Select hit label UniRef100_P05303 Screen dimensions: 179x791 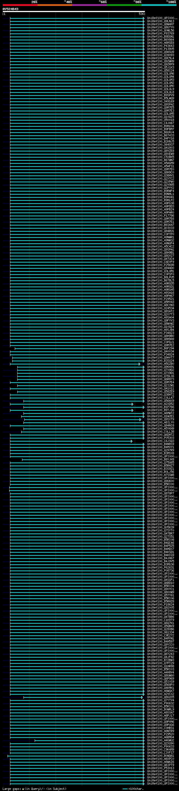[160, 438]
